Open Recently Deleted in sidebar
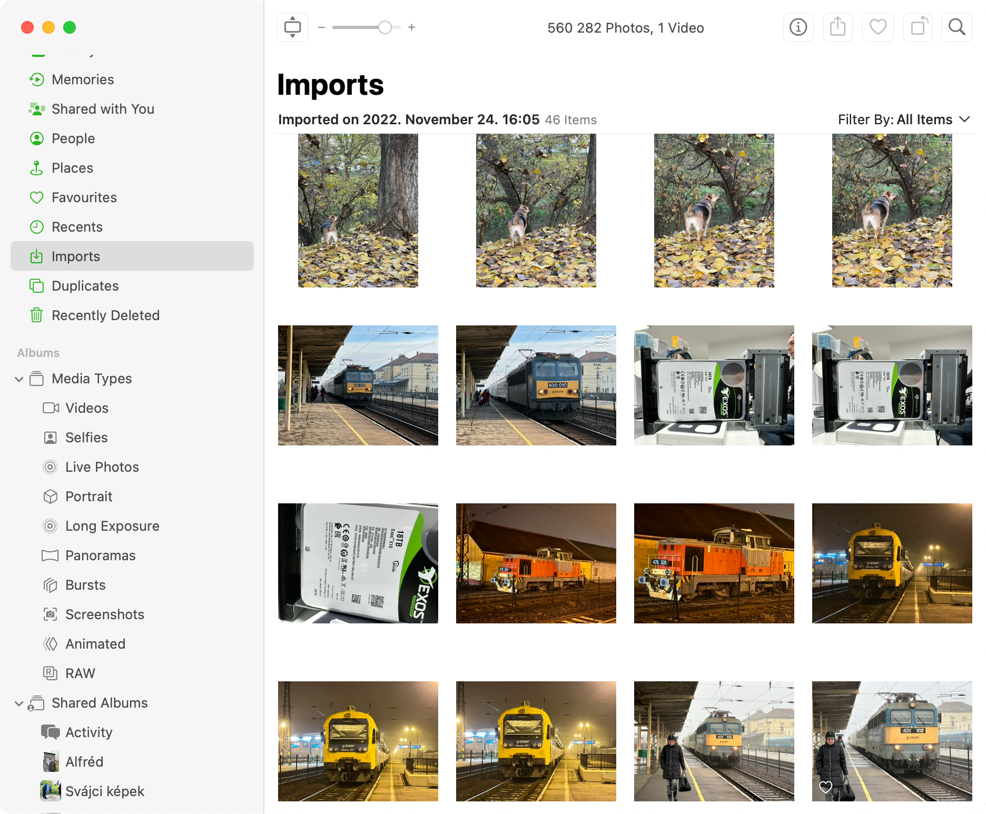The image size is (986, 814). tap(105, 315)
